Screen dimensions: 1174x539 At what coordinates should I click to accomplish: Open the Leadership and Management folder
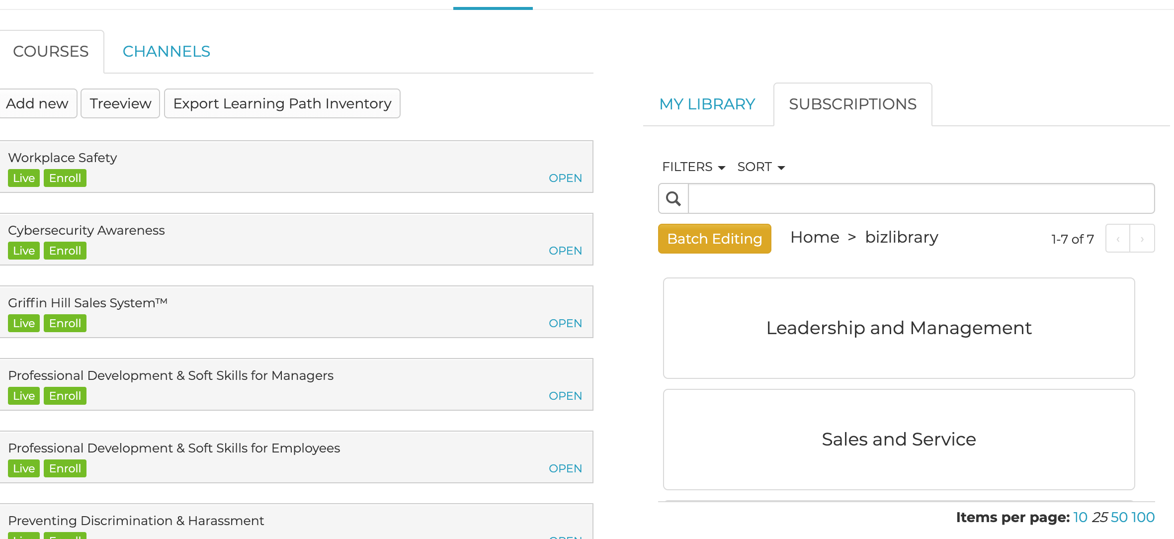coord(899,328)
